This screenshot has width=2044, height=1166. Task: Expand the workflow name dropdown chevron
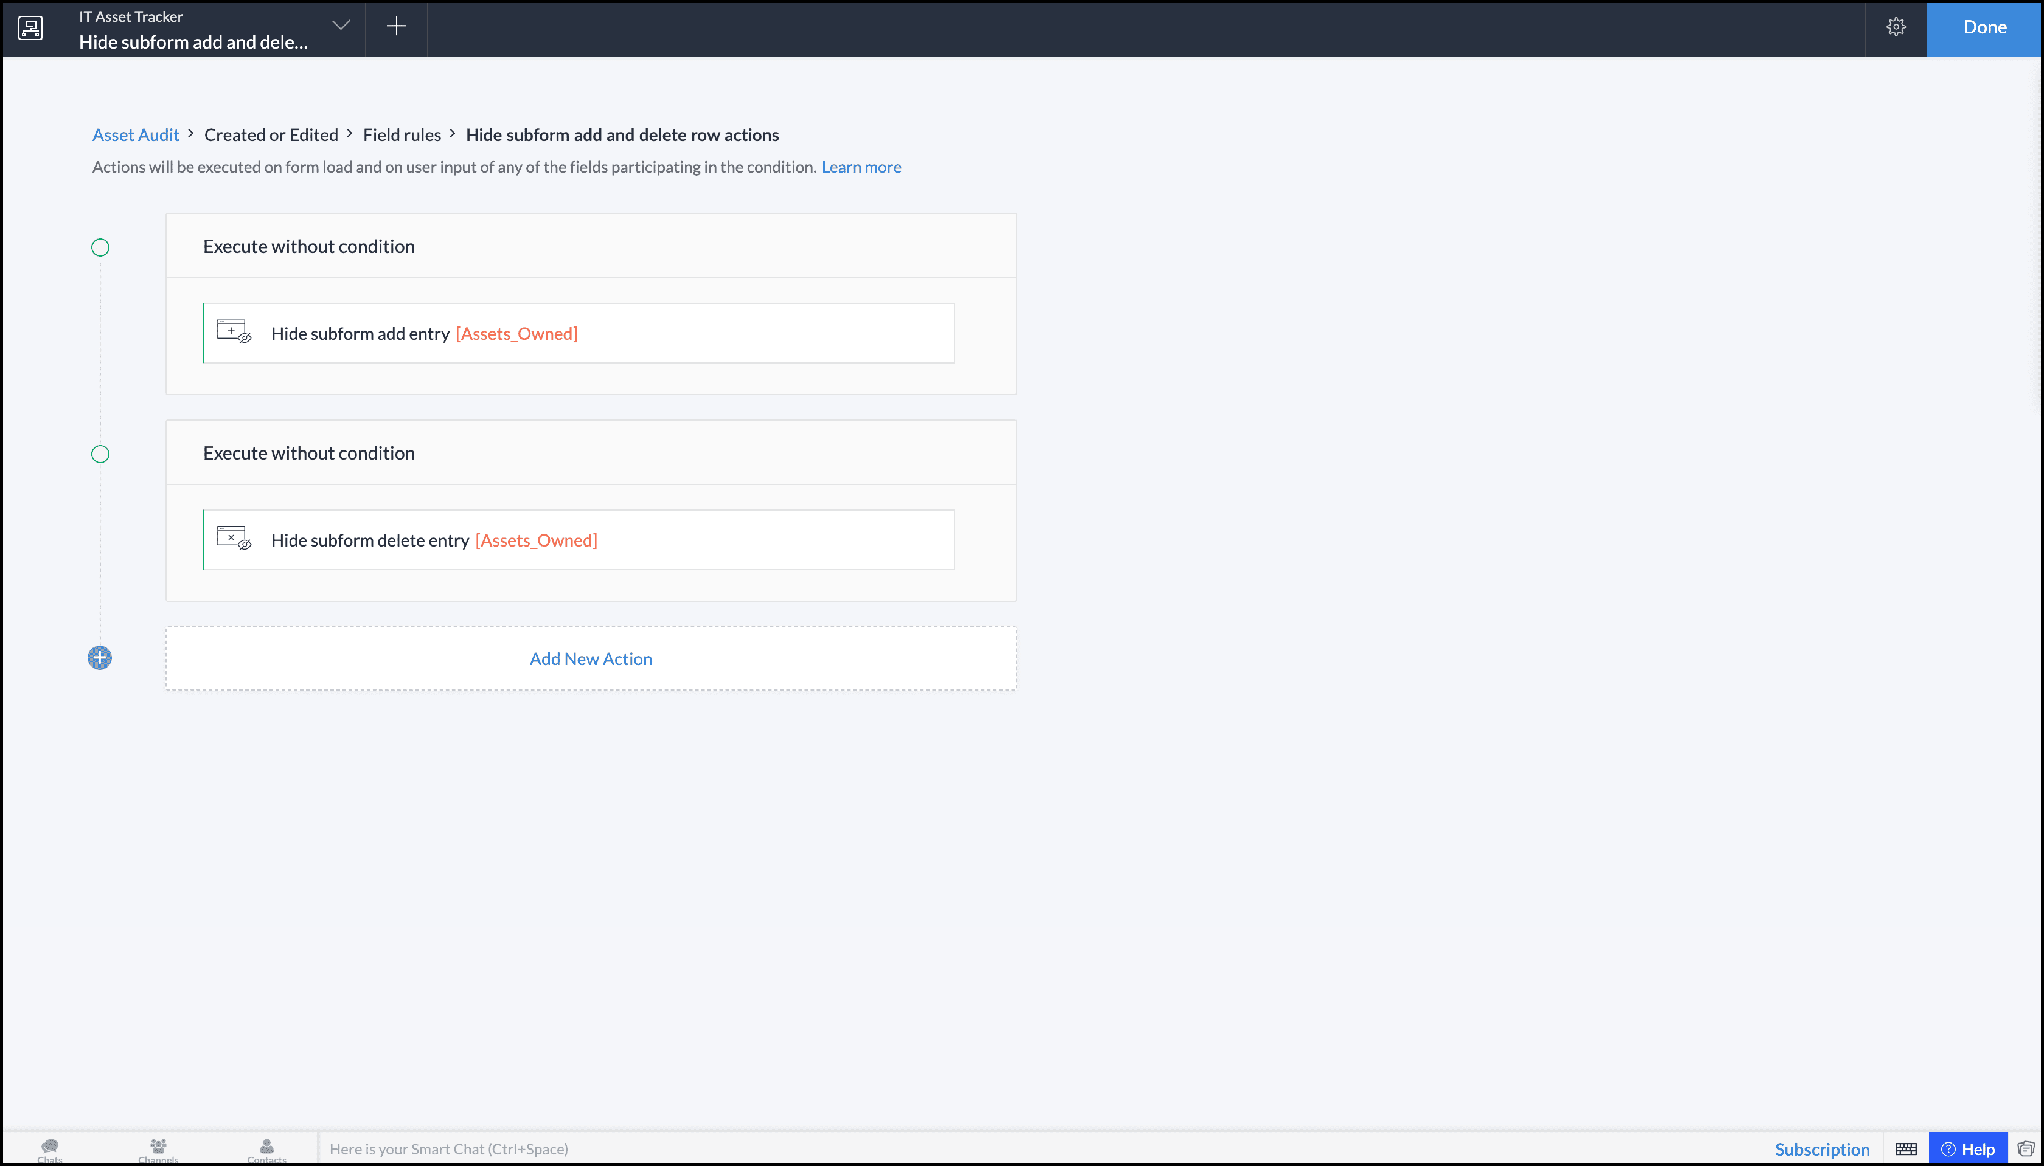341,26
